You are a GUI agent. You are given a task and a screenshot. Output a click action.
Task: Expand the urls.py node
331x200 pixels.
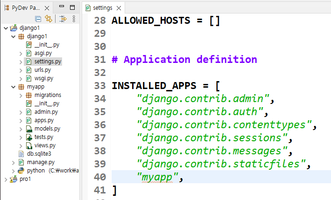tap(21, 70)
